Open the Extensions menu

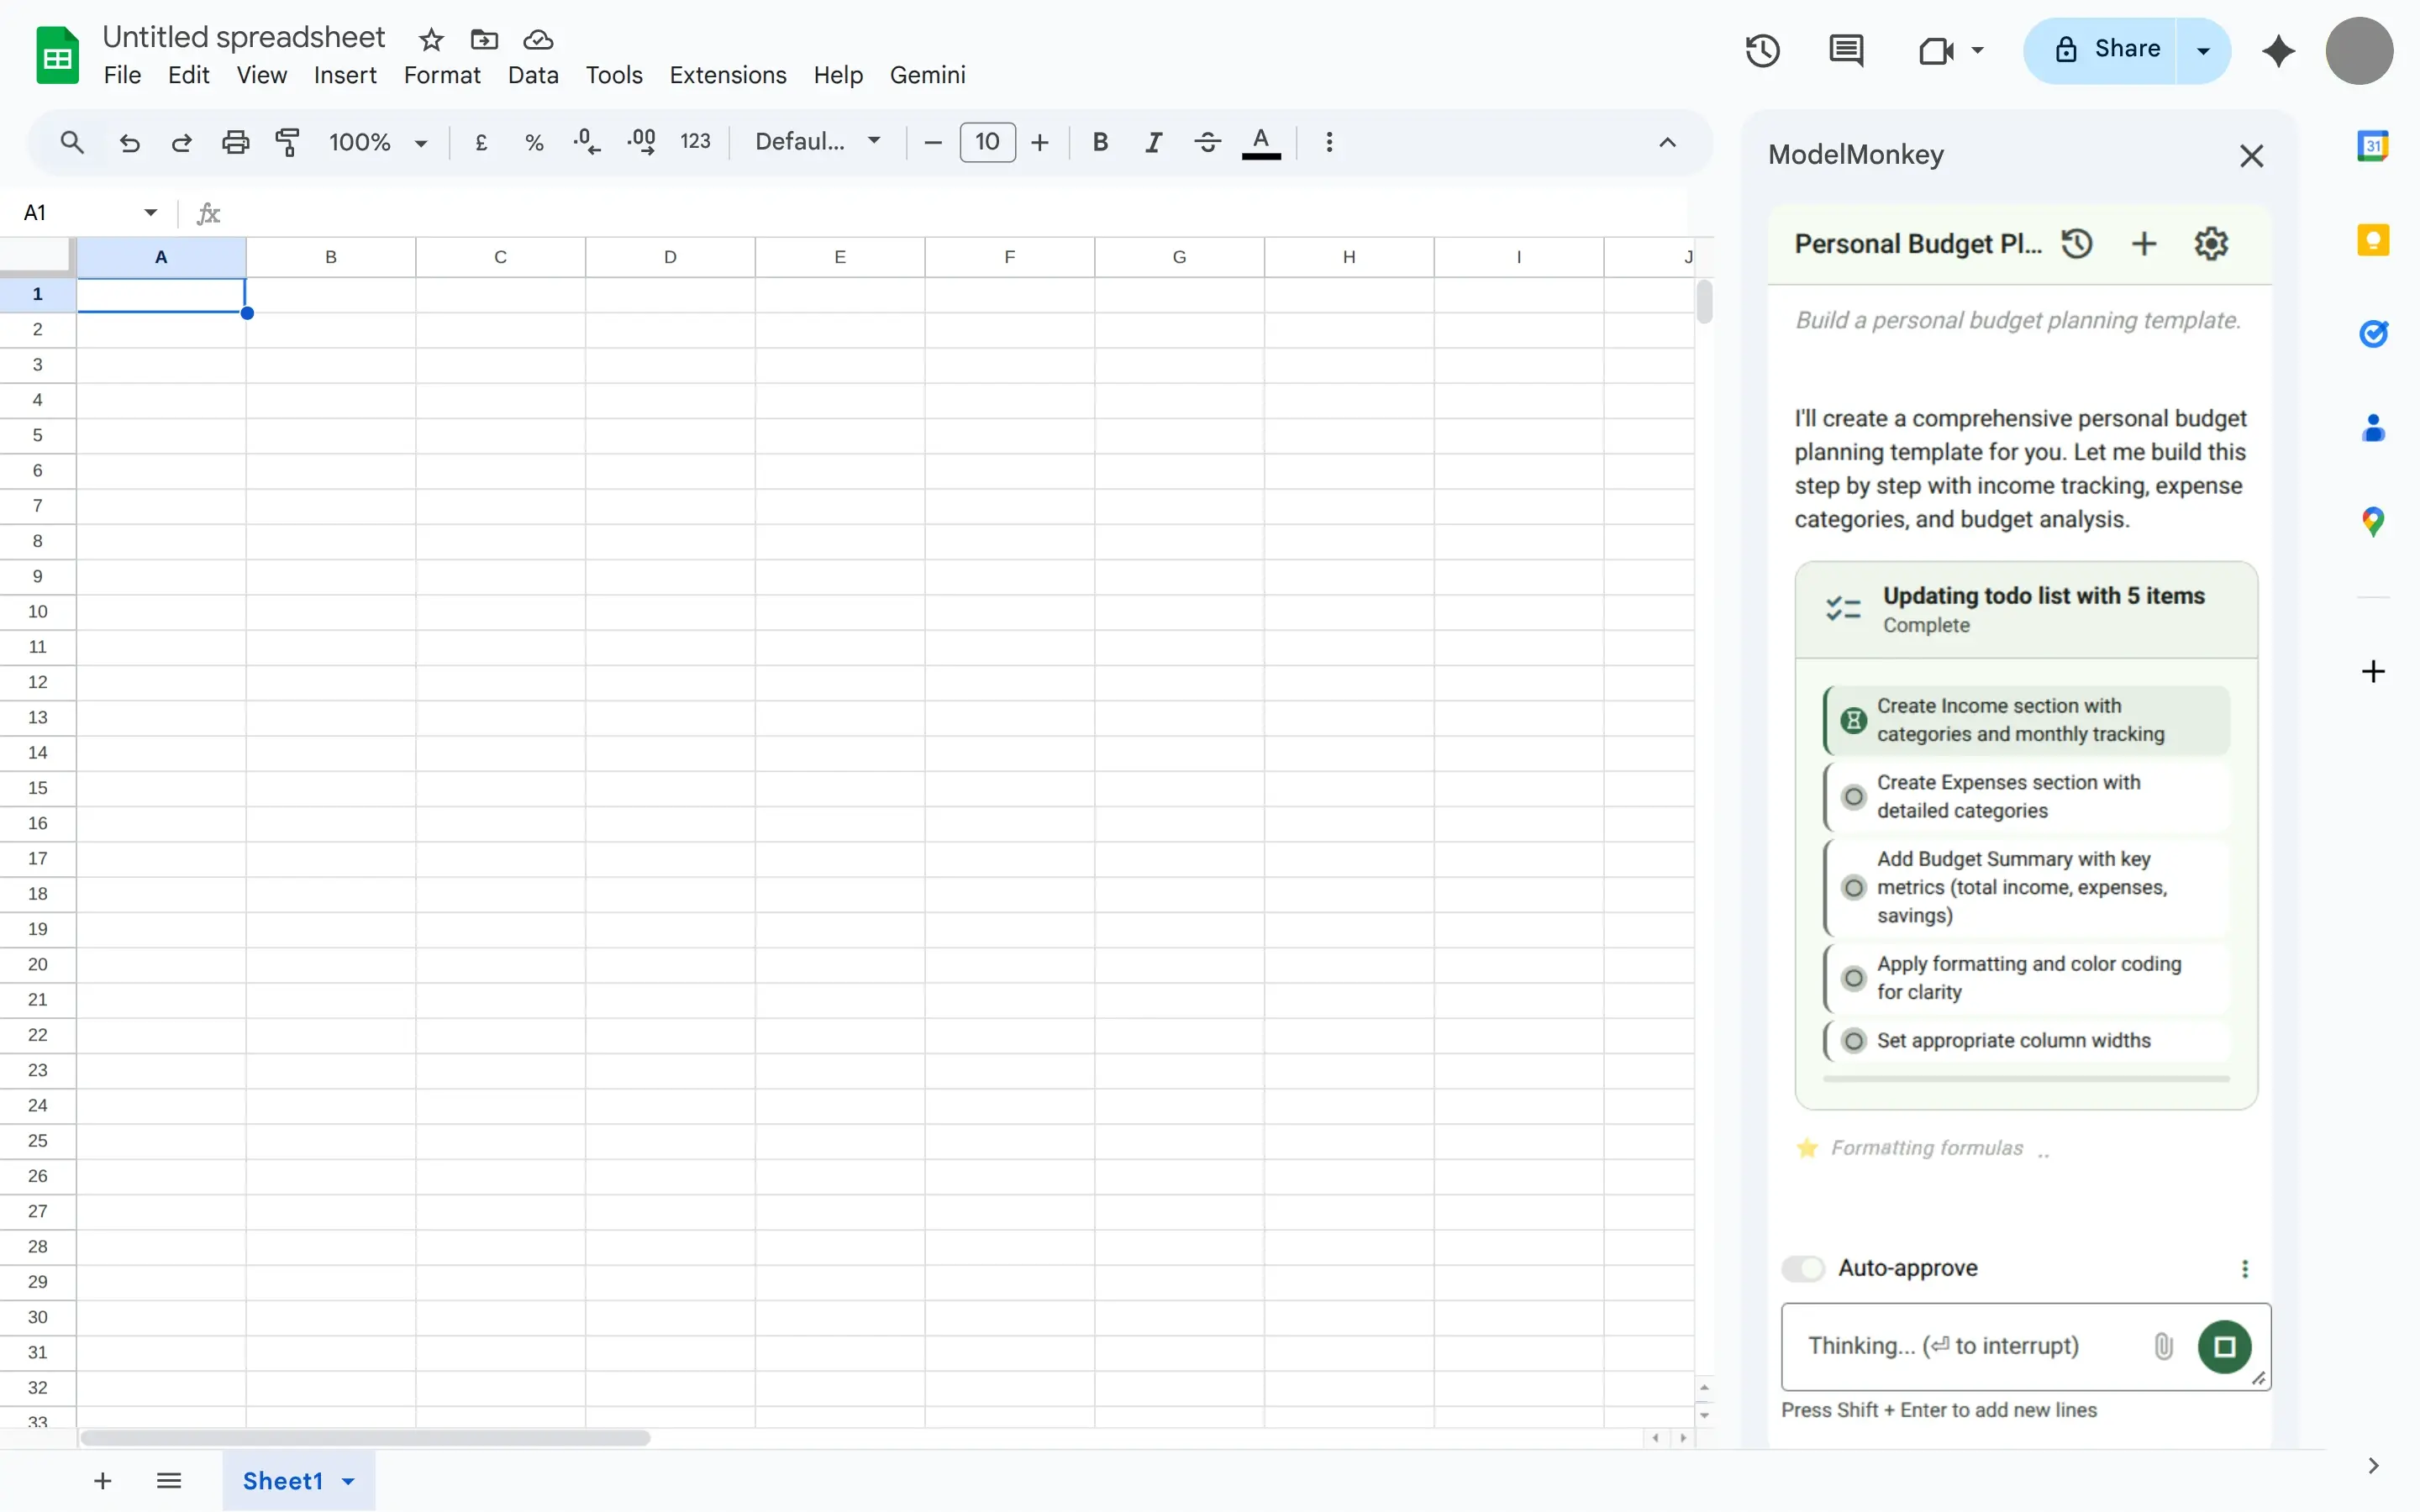(727, 75)
